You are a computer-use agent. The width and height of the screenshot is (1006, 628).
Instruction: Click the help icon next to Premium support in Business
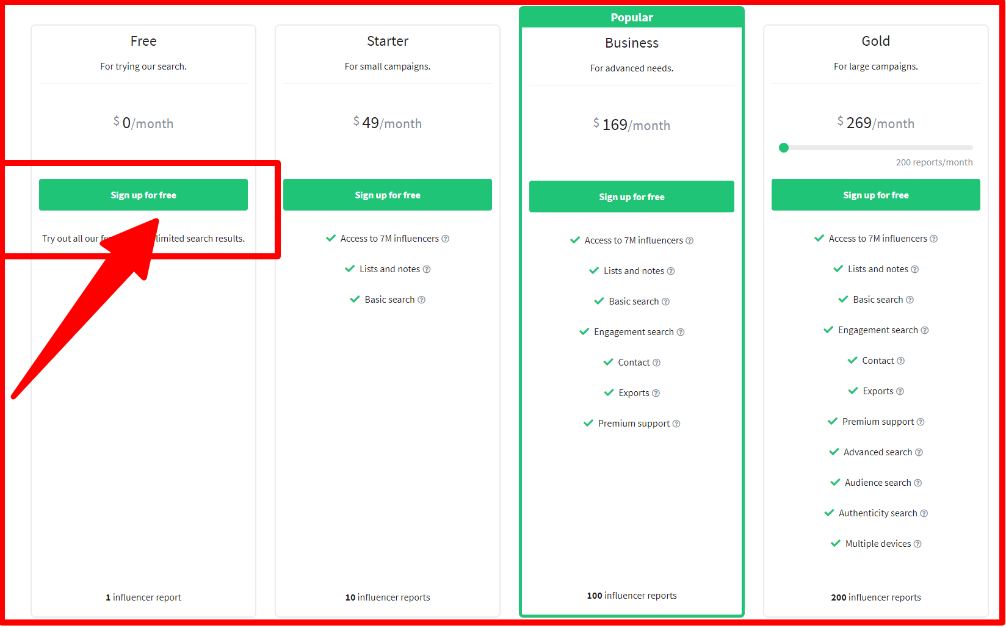[676, 424]
